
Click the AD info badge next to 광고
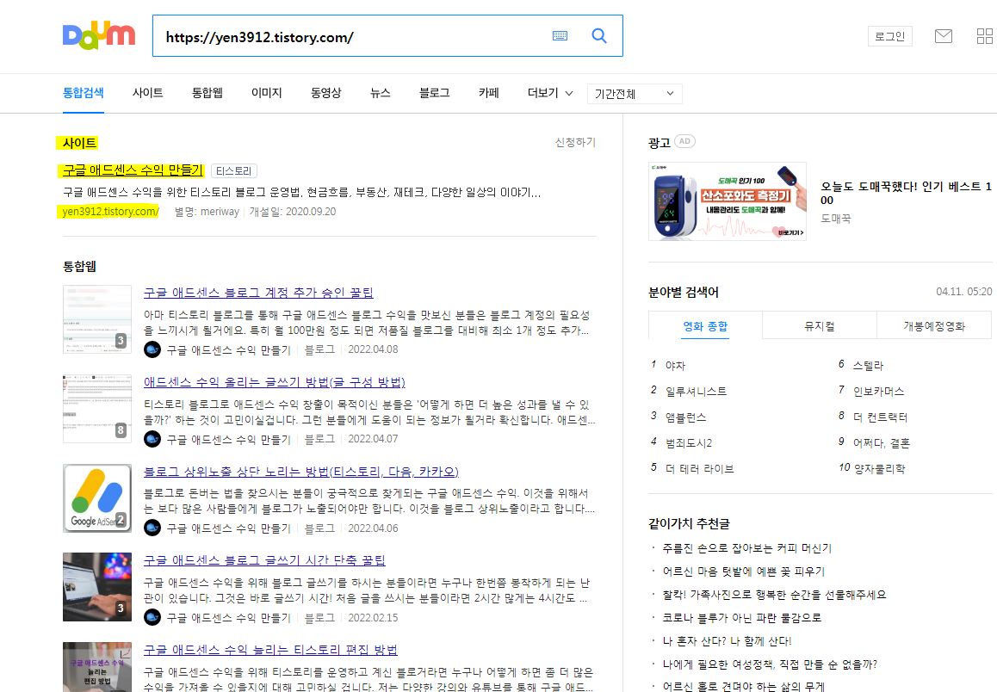point(684,142)
